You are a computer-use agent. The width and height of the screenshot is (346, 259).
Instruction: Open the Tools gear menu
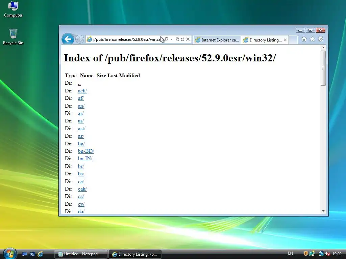pos(321,39)
